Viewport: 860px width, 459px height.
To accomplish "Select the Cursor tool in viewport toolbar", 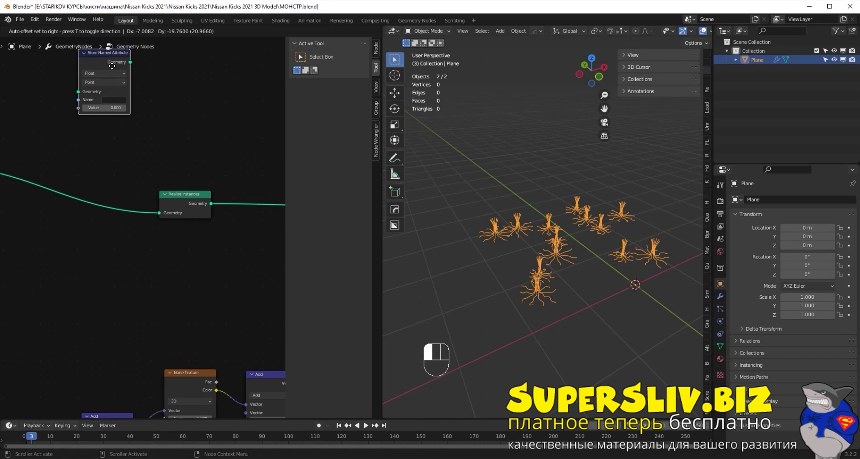I will (x=394, y=75).
